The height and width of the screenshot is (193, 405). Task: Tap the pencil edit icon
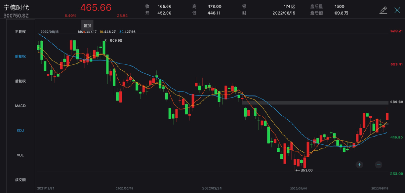coord(384,10)
